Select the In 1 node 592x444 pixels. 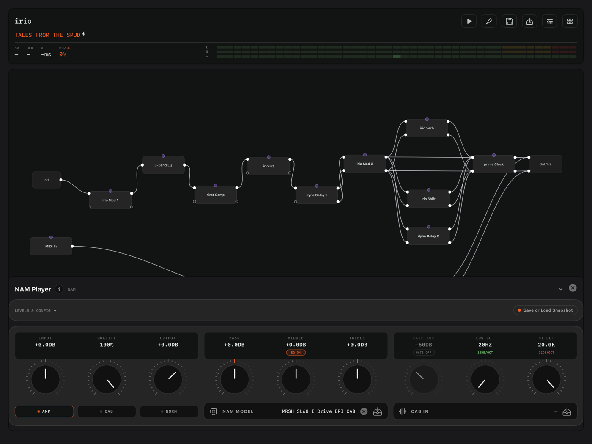coord(47,180)
